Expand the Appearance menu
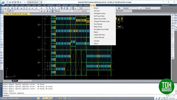 click(166, 5)
